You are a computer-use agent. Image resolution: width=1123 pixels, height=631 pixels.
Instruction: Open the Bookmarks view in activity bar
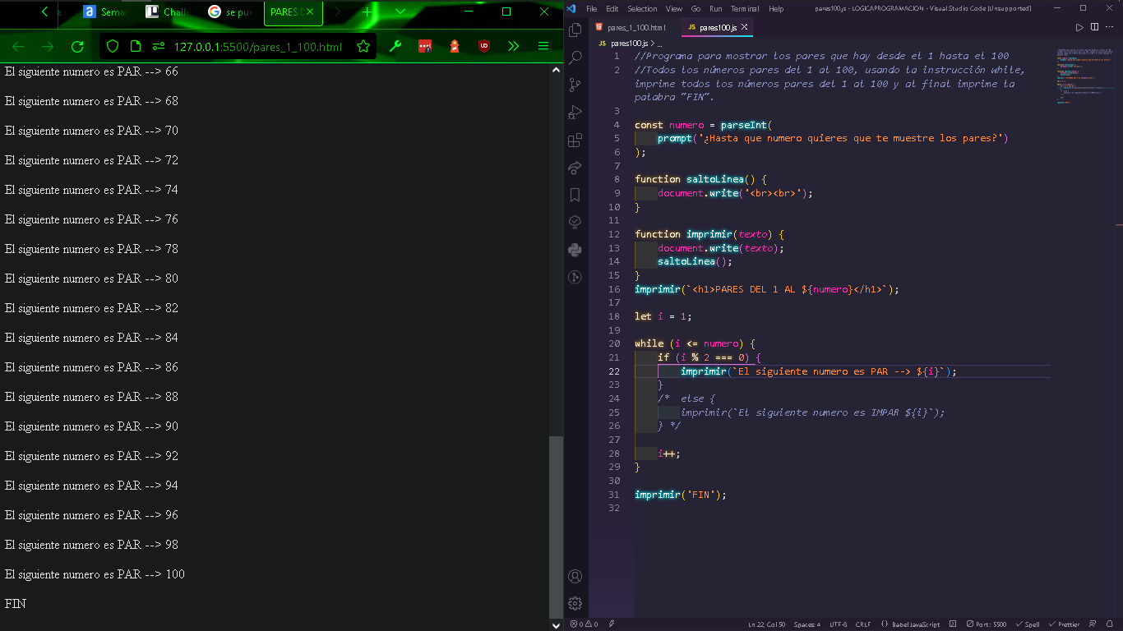[x=575, y=195]
